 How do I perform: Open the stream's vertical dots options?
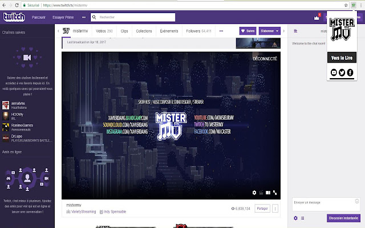pyautogui.click(x=275, y=209)
